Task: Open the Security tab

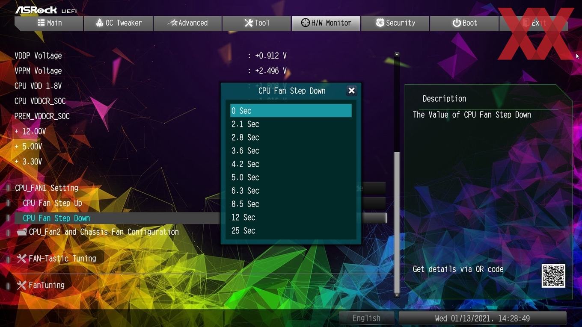Action: [x=395, y=23]
